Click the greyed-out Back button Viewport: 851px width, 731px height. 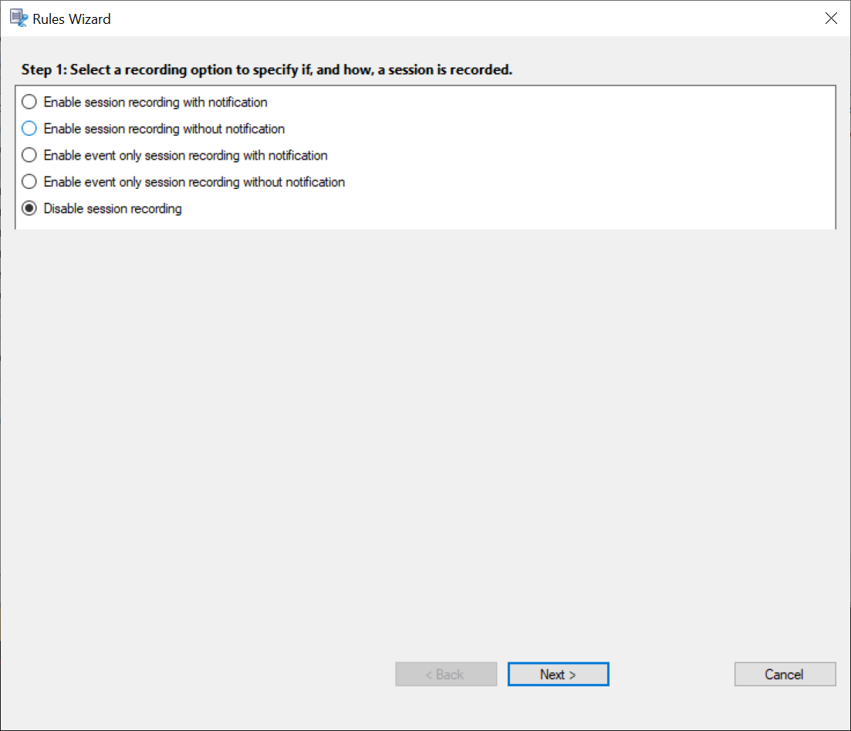[446, 674]
